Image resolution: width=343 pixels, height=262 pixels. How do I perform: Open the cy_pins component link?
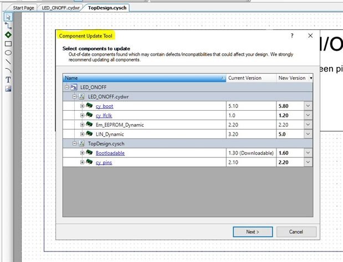coord(104,162)
